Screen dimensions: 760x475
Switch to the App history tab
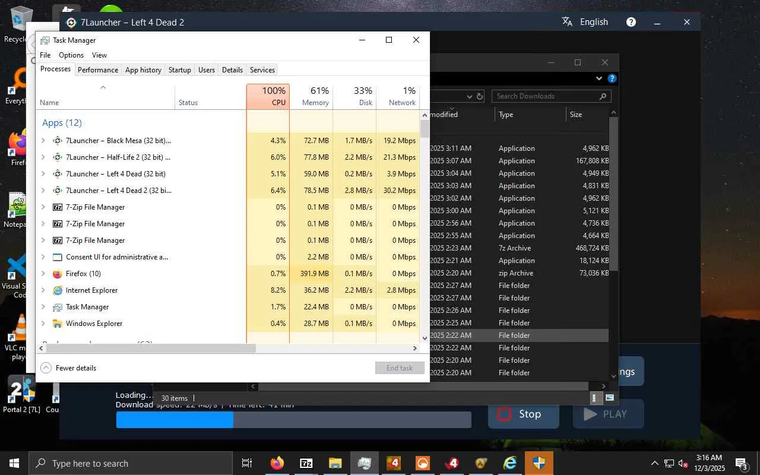(x=143, y=70)
